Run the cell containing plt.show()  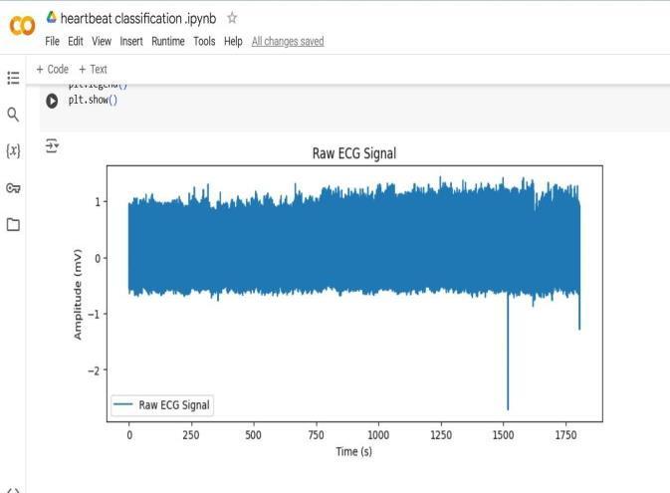click(52, 101)
